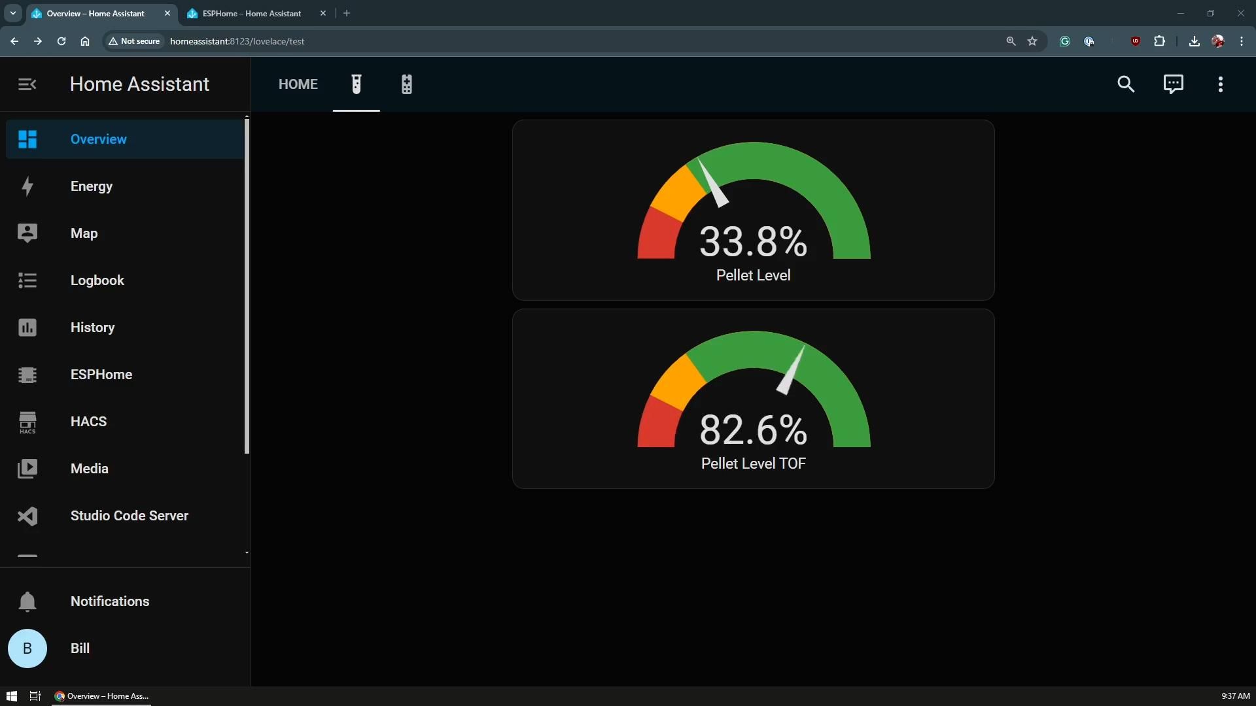Screen dimensions: 1256x706
Task: Click the Pellet Level gauge card
Action: tap(753, 210)
